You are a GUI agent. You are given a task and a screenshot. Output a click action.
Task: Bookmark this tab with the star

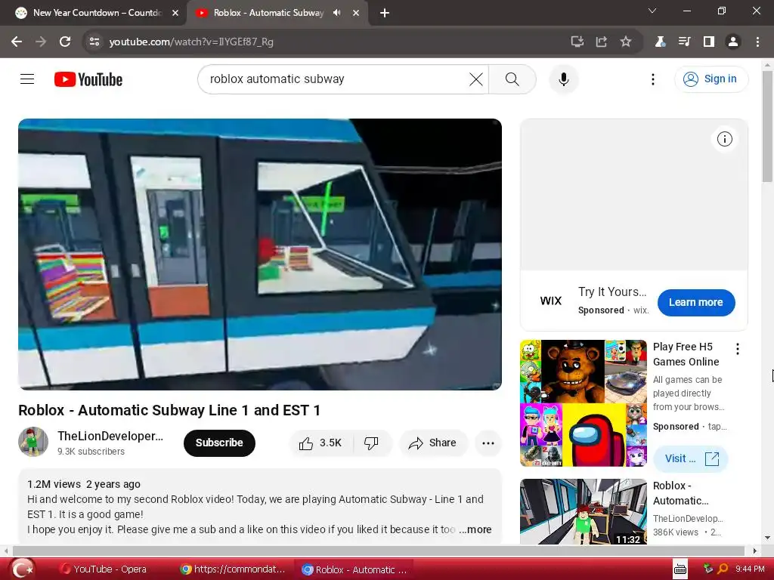tap(625, 42)
